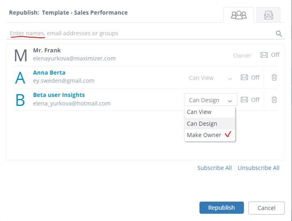Image resolution: width=292 pixels, height=221 pixels.
Task: Click the Unsubscribe All link
Action: coord(258,168)
